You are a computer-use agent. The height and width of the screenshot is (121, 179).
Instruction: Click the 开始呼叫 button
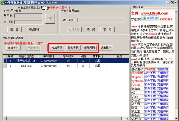(13, 48)
